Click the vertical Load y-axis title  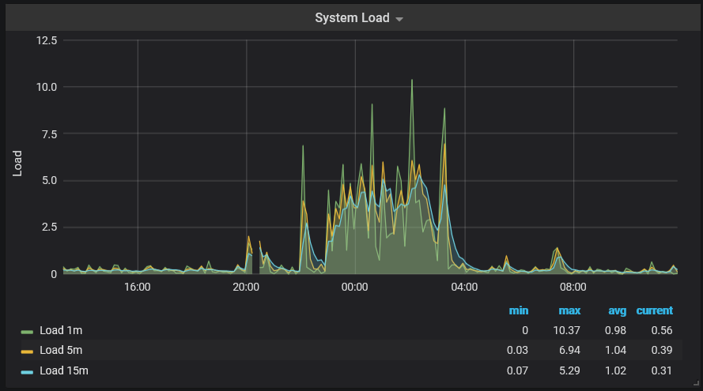[x=18, y=163]
